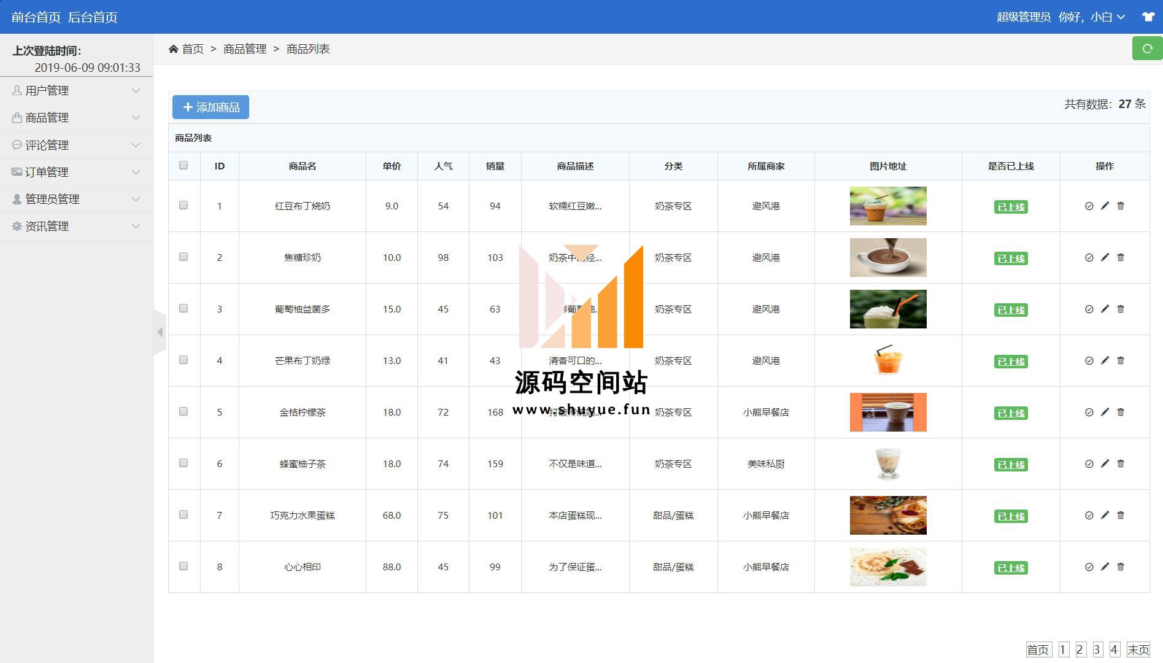Click the 单价 column header
Screen dimensions: 1163x663
click(x=392, y=166)
